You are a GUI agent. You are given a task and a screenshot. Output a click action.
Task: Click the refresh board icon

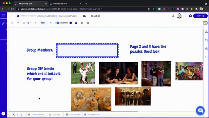(x=24, y=23)
